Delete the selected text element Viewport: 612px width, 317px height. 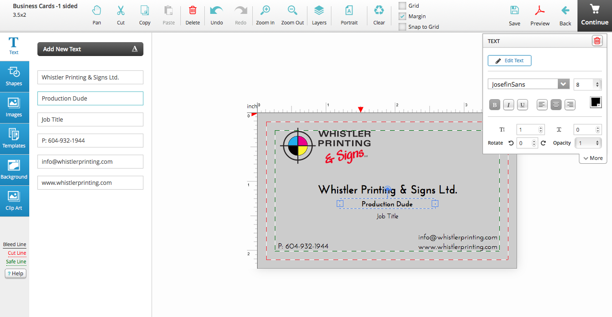click(597, 41)
